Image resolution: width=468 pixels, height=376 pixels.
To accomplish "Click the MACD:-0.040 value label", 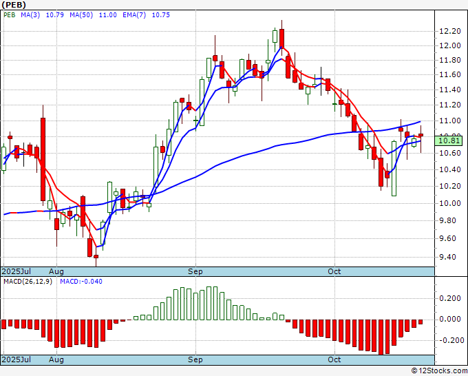I will tap(81, 282).
